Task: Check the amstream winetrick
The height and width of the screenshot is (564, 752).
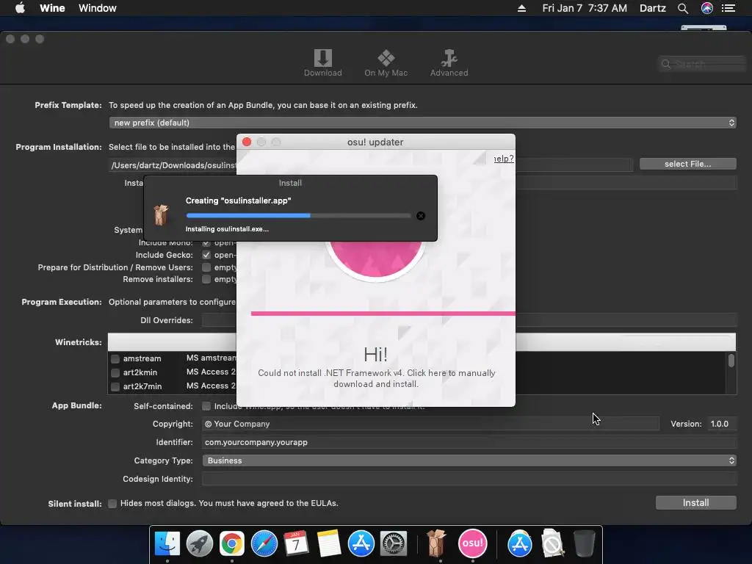Action: [115, 358]
